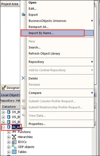Image resolution: width=100 pixels, height=156 pixels.
Task: Select the Hierarchies tree item
Action: [x=25, y=137]
